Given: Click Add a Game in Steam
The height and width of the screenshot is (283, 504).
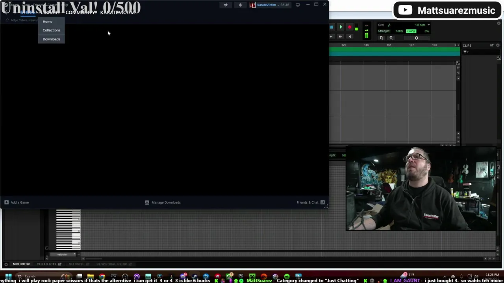Looking at the screenshot, I should (x=17, y=202).
